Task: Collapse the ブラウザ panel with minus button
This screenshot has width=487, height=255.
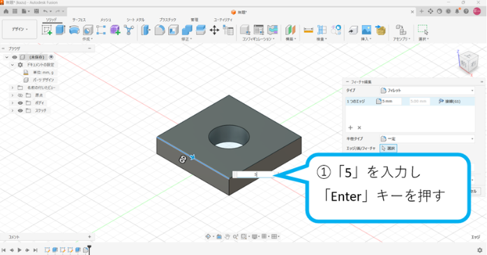Action: coord(89,48)
